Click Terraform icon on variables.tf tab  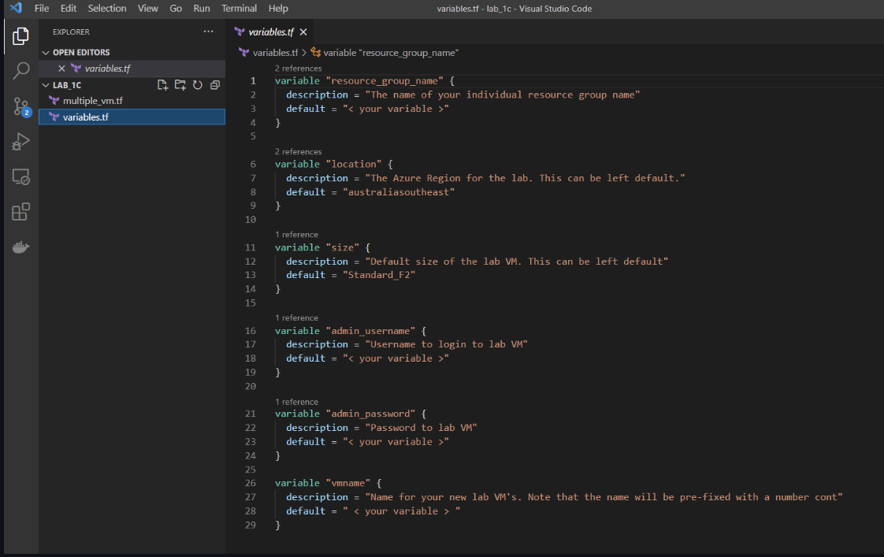pos(240,32)
